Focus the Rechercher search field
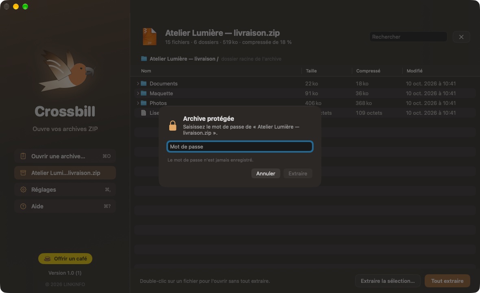This screenshot has width=480, height=293. pyautogui.click(x=408, y=37)
